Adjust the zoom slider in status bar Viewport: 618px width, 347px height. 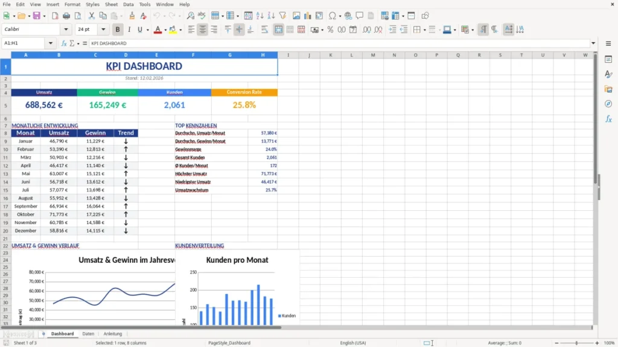click(x=576, y=343)
